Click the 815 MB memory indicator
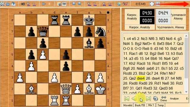The height and width of the screenshot is (107, 190). pos(140,4)
